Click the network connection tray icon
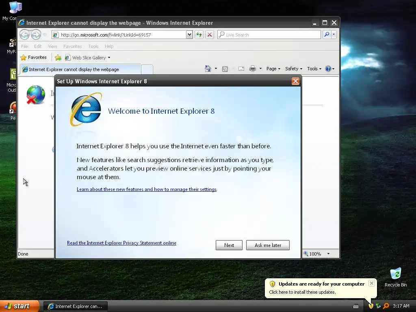This screenshot has width=416, height=312. tap(378, 306)
